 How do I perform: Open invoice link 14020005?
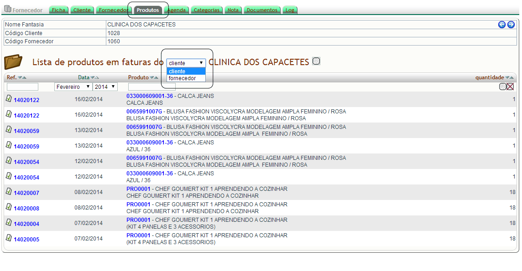(x=26, y=240)
